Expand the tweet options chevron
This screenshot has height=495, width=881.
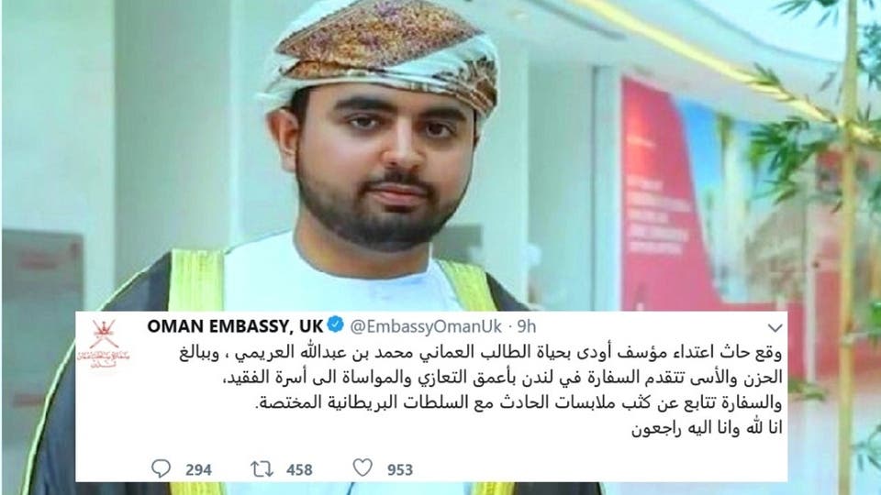pos(775,327)
